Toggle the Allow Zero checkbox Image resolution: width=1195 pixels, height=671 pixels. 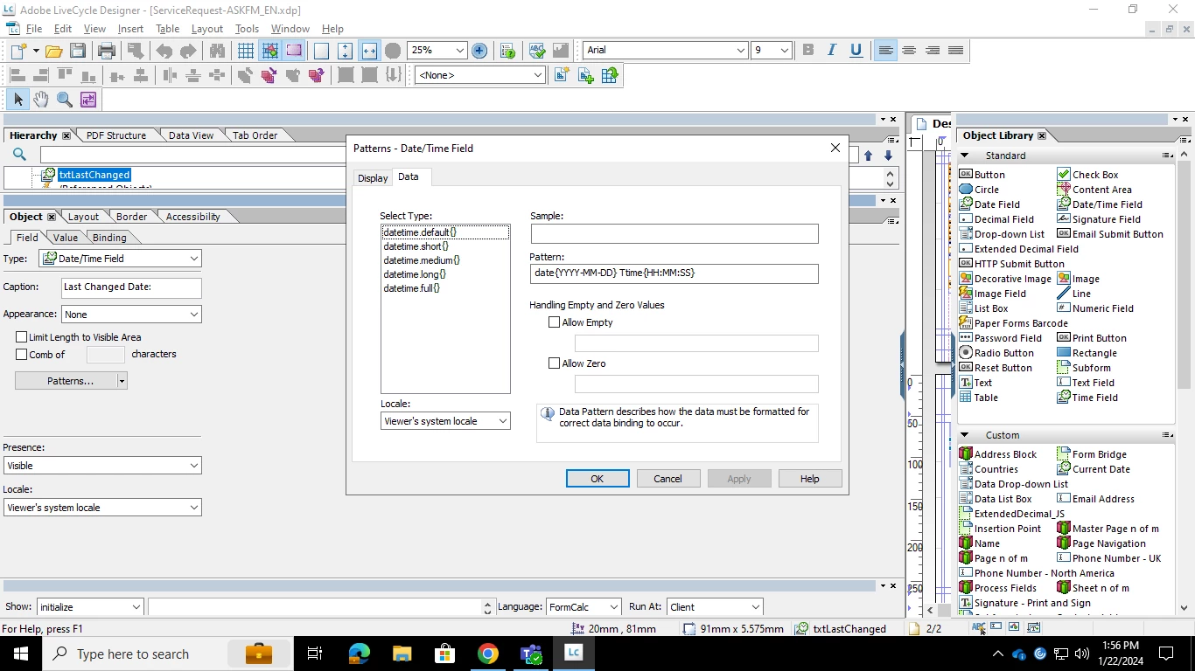554,363
